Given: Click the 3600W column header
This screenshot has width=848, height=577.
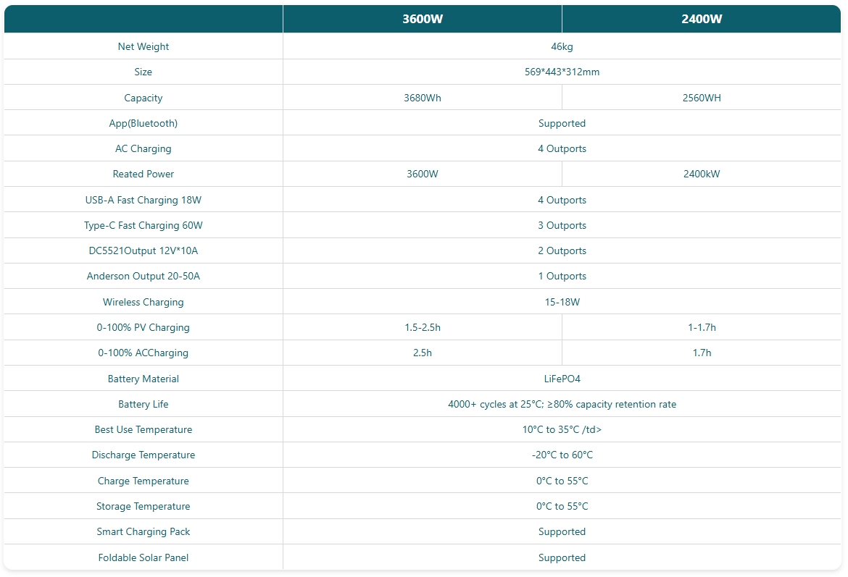Looking at the screenshot, I should click(423, 20).
